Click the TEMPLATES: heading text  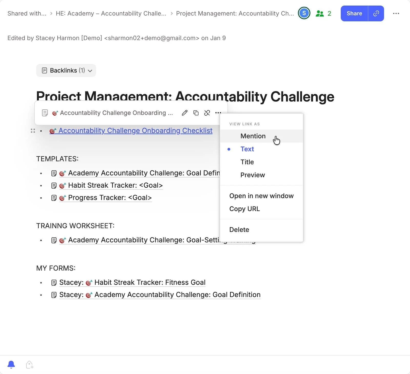pyautogui.click(x=57, y=159)
